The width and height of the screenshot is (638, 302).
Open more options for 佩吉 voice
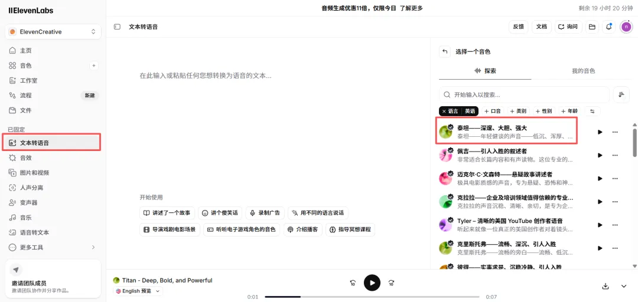615,155
